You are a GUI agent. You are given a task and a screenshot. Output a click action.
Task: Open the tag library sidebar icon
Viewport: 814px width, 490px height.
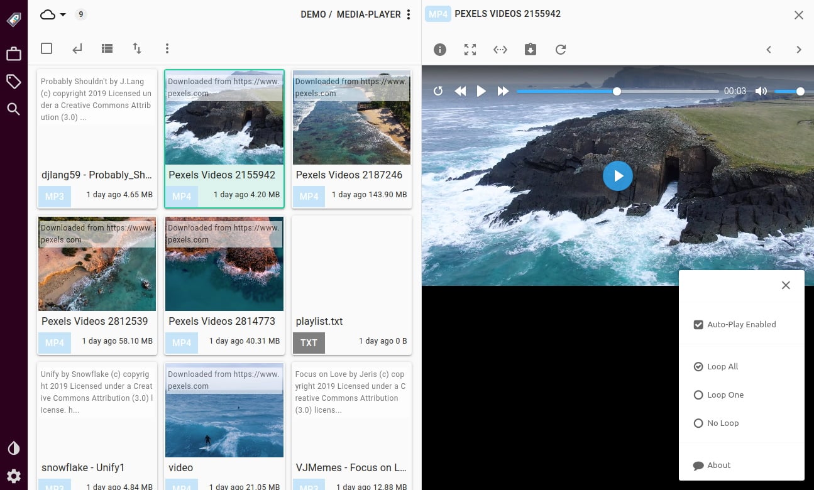(x=13, y=82)
